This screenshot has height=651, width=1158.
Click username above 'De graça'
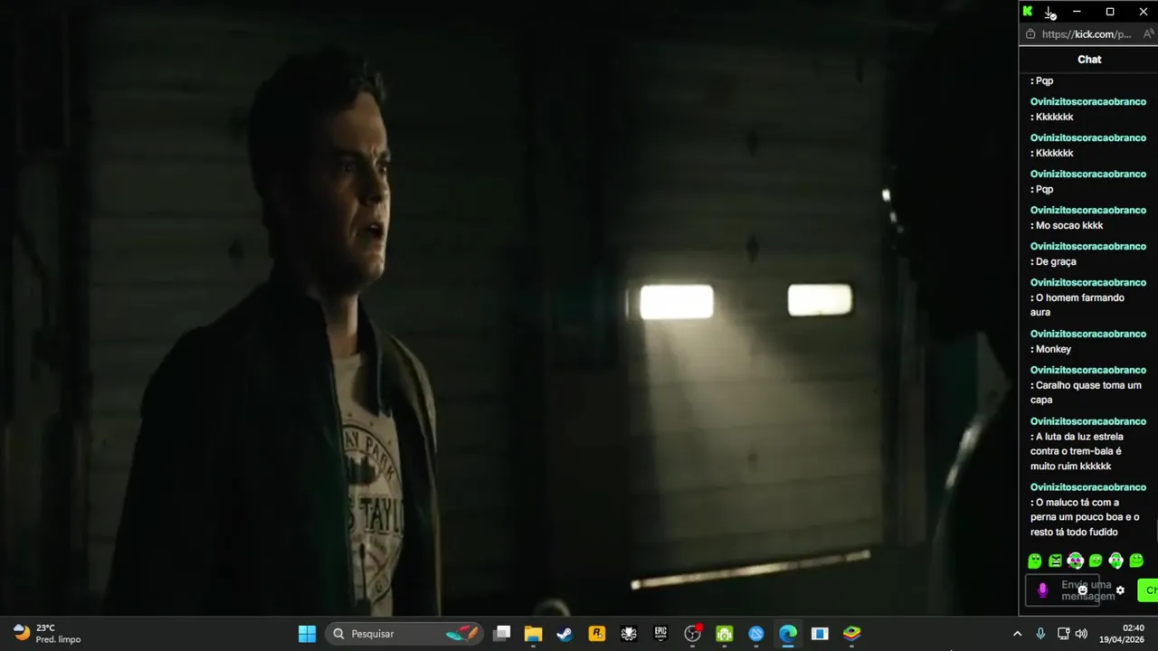1088,246
